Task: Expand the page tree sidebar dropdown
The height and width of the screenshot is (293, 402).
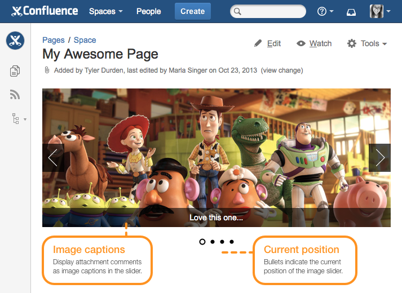Action: 19,119
